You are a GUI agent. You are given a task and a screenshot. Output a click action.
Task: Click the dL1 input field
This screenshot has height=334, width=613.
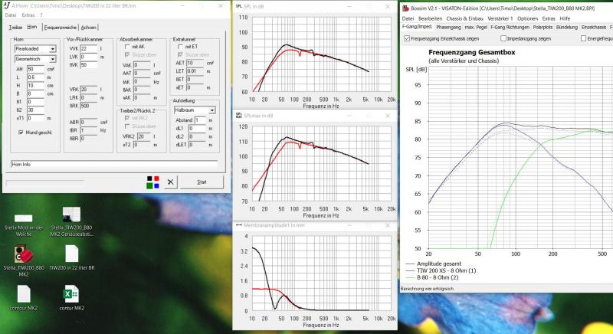click(x=197, y=128)
